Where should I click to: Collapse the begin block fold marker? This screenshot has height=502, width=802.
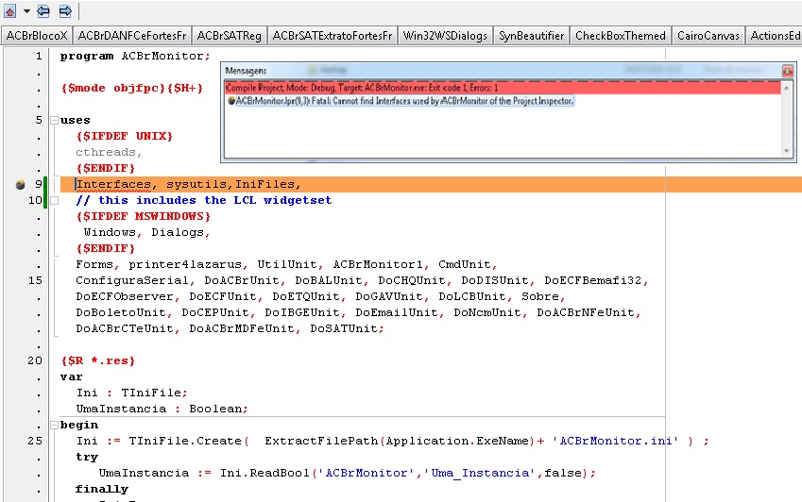54,425
